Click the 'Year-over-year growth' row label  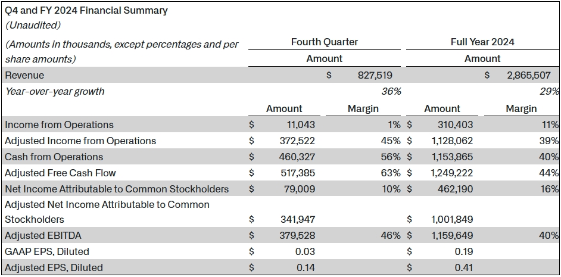click(x=54, y=91)
